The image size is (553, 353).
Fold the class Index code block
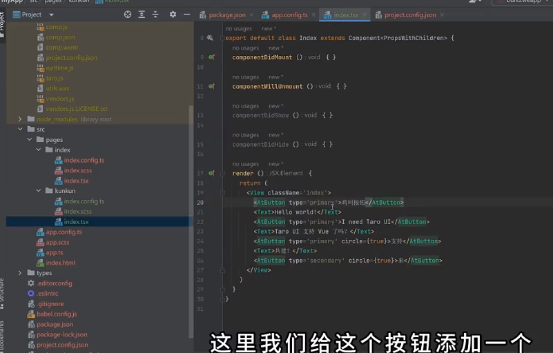pos(222,38)
